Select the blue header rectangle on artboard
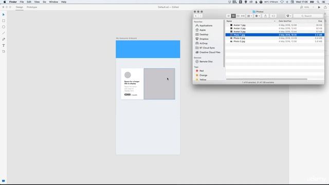Viewport: 329px width, 185px height. (x=148, y=49)
